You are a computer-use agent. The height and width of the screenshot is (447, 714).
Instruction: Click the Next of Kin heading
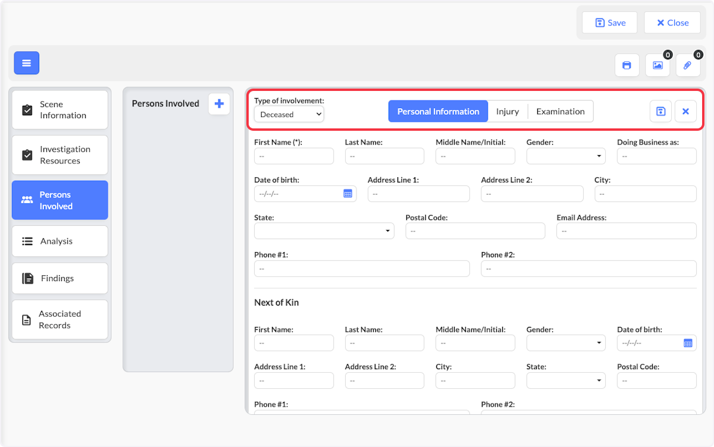(x=277, y=303)
